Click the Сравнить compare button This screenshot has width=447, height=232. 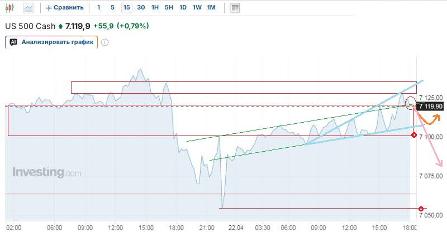tap(65, 8)
